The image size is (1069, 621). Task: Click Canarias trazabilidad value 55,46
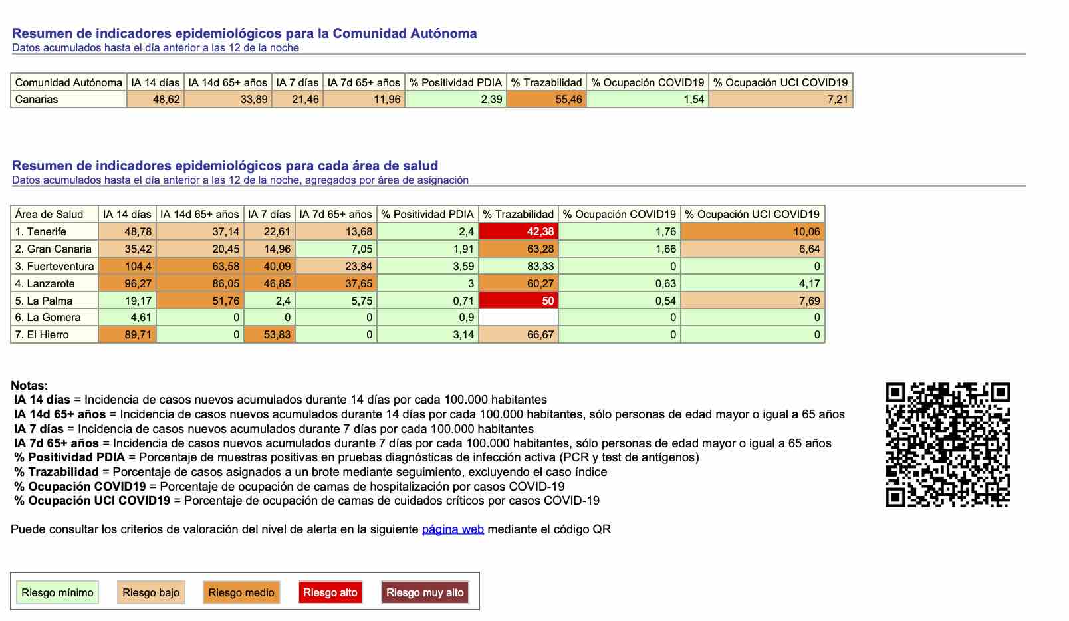tap(546, 99)
